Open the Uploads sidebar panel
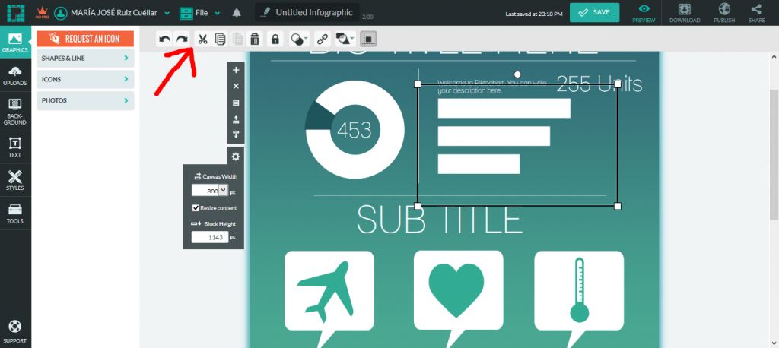 [15, 75]
